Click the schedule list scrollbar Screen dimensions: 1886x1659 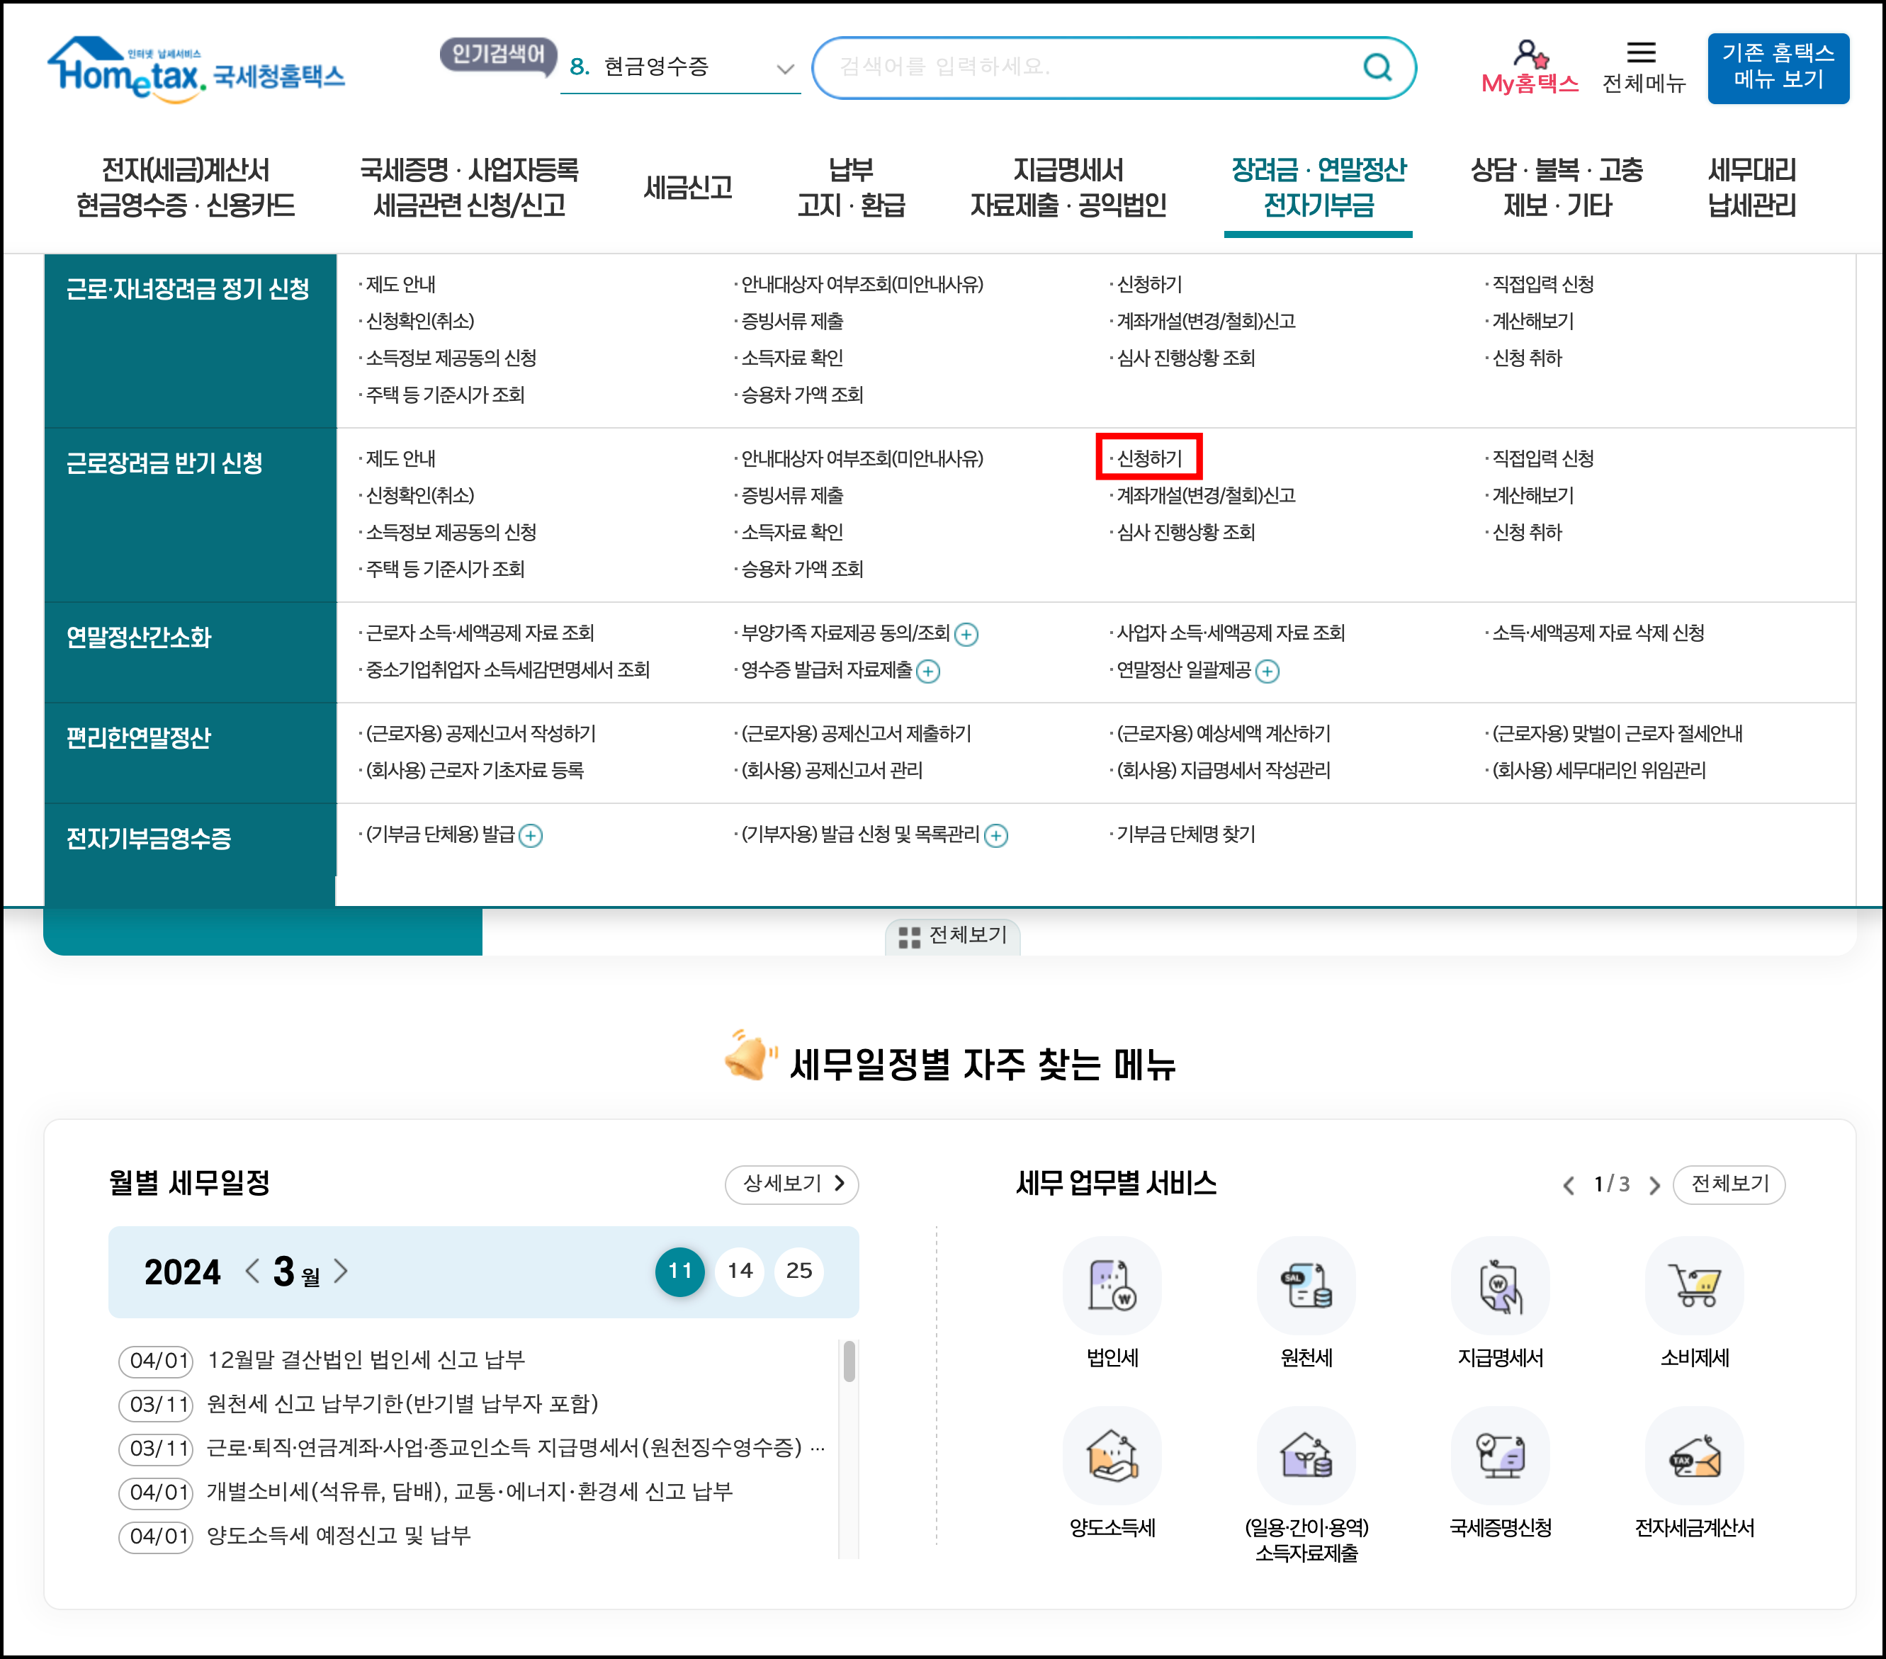849,1362
